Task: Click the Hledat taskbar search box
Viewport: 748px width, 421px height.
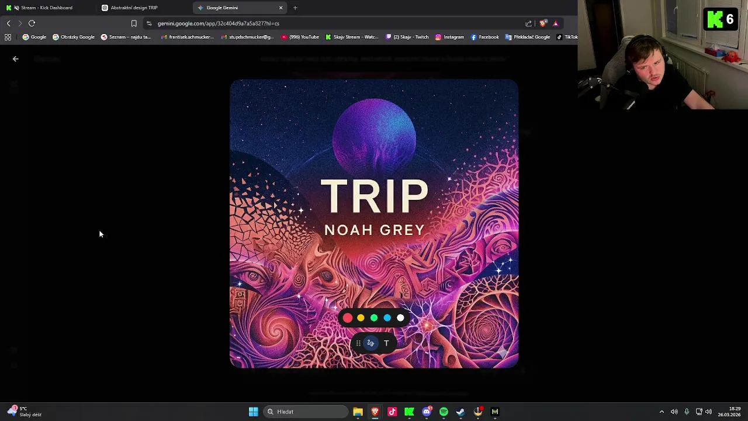Action: [x=306, y=412]
